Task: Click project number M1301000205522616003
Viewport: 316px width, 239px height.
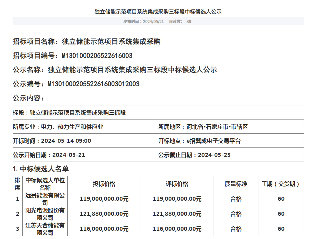Action: 97,56
